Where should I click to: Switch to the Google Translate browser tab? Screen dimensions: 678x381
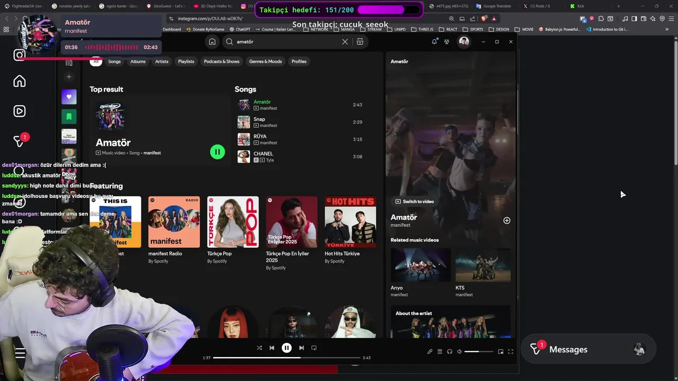(493, 6)
